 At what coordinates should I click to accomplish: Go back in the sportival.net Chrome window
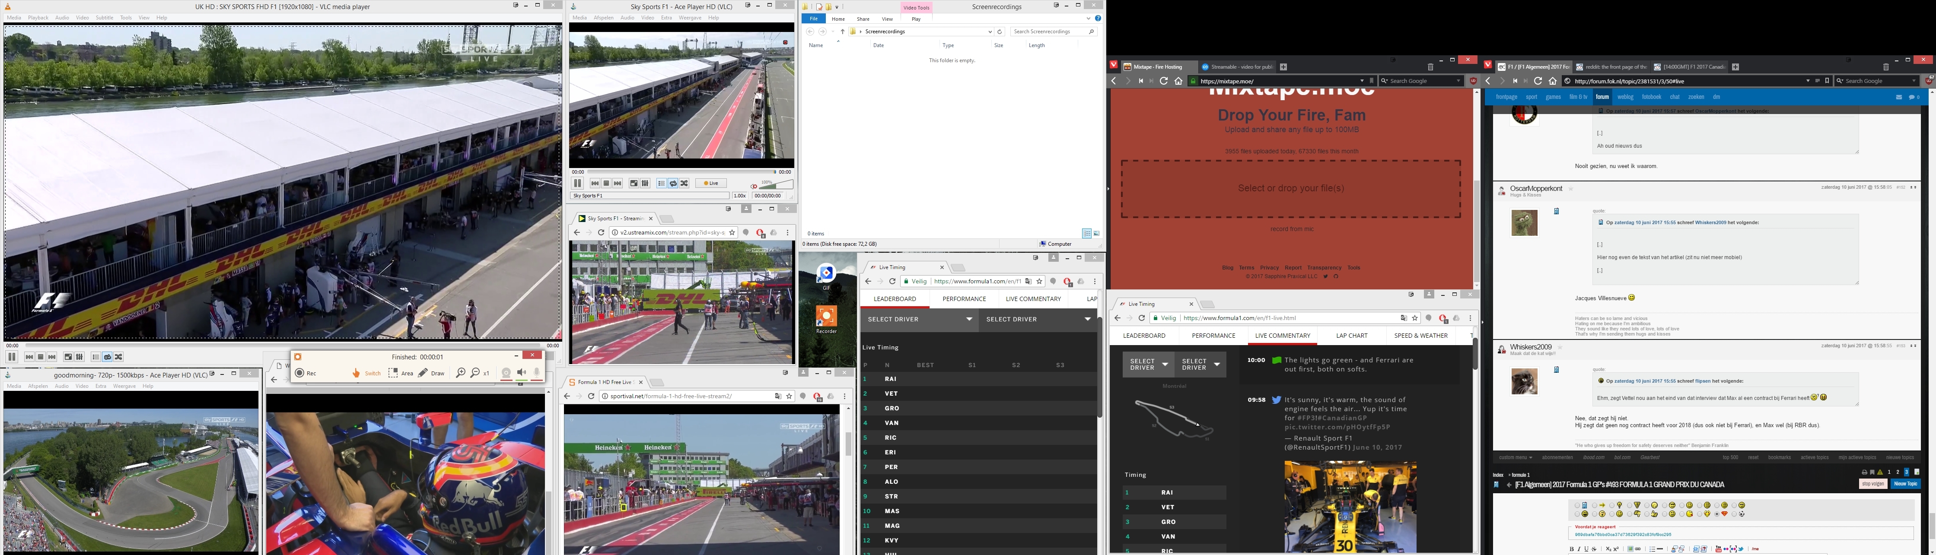tap(567, 396)
